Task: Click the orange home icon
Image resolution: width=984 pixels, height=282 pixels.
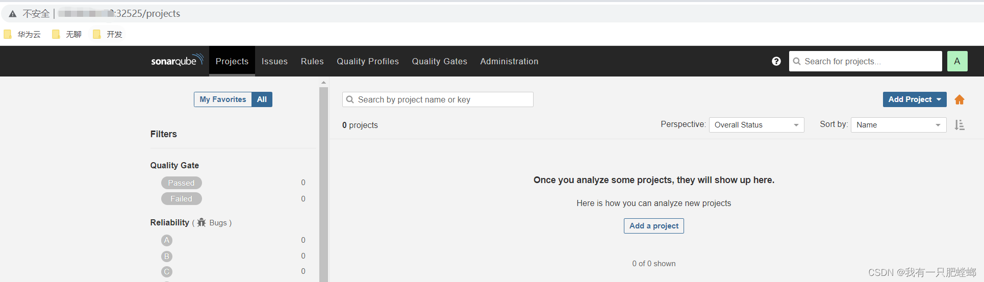Action: point(960,100)
